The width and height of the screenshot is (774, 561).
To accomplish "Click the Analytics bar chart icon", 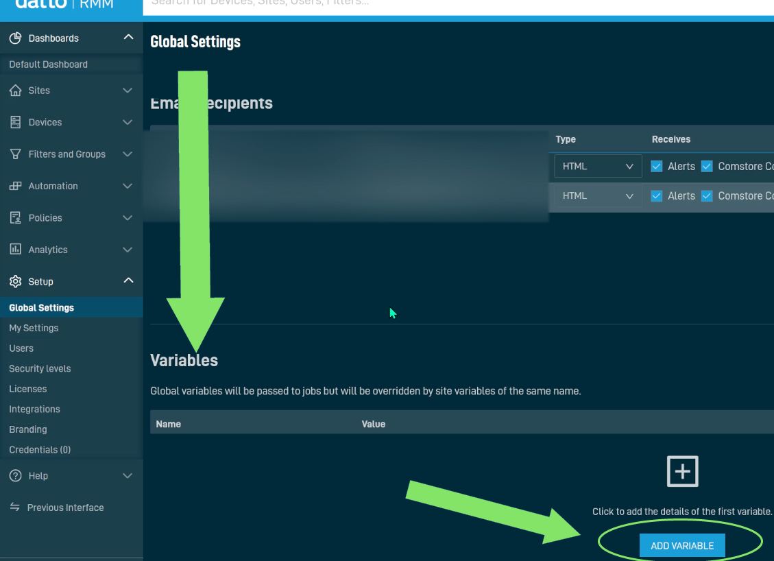I will click(15, 250).
